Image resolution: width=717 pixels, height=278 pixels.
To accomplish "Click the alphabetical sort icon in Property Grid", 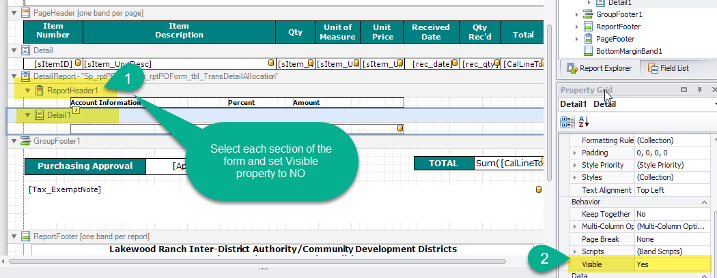I will tap(582, 121).
